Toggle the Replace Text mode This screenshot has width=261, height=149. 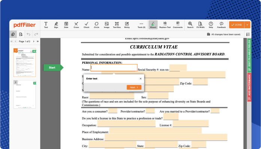pos(165,25)
